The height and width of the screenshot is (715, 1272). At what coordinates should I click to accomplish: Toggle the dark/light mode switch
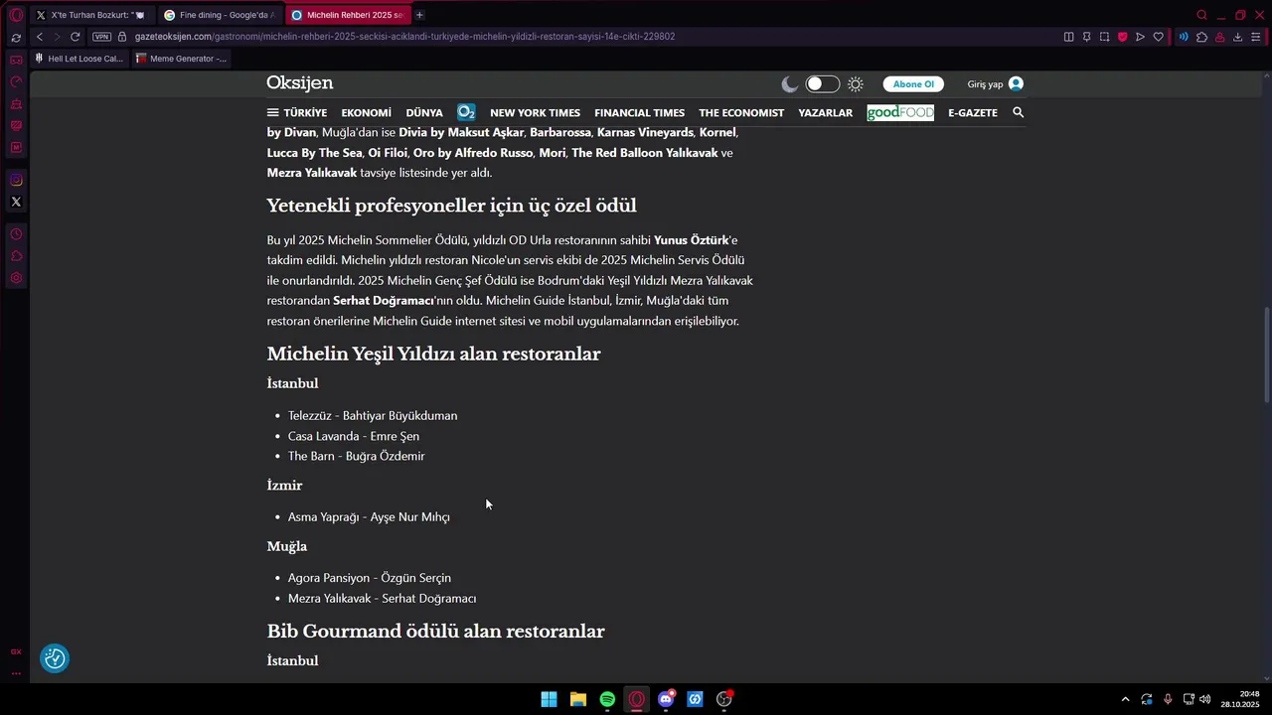click(x=822, y=84)
